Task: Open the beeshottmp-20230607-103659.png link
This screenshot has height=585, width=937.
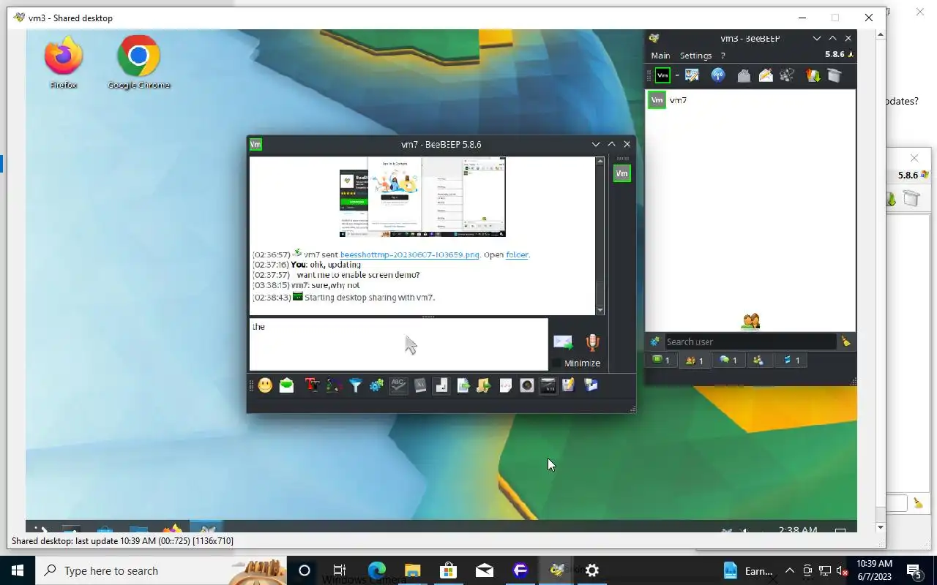Action: pyautogui.click(x=409, y=254)
